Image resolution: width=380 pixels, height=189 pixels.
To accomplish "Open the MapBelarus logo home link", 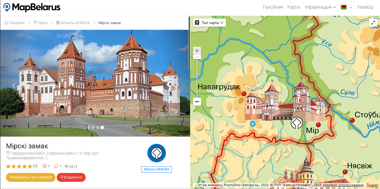I will [x=32, y=7].
